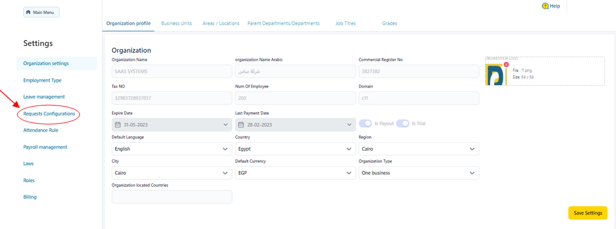Click the calendar icon in Last Payment Date
This screenshot has height=229, width=616.
[x=240, y=125]
